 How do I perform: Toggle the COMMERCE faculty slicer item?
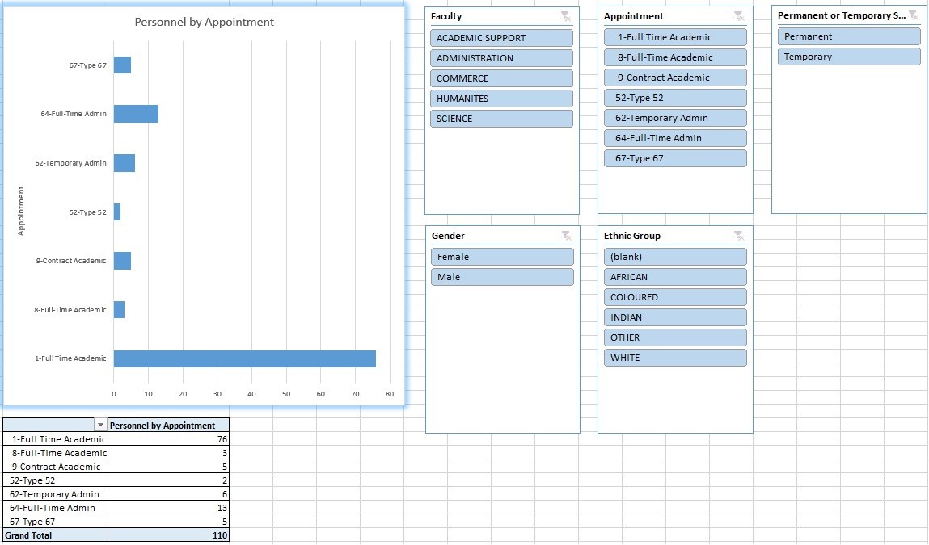point(501,78)
